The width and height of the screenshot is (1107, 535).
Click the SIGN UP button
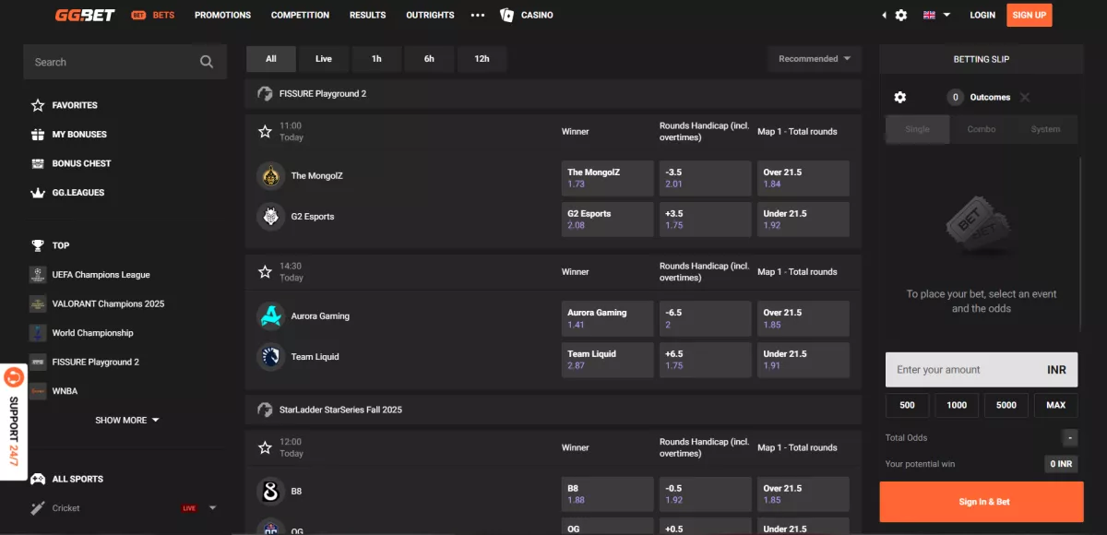click(x=1029, y=15)
